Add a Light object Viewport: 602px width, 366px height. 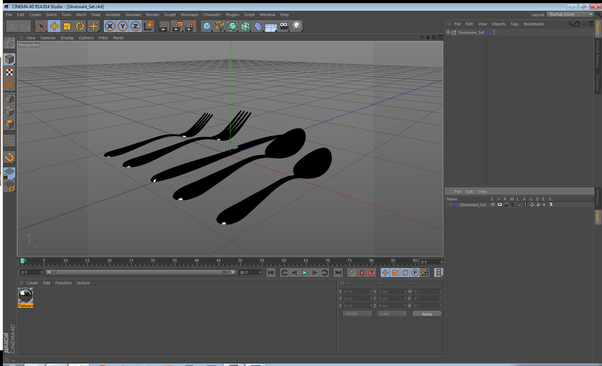tap(297, 26)
